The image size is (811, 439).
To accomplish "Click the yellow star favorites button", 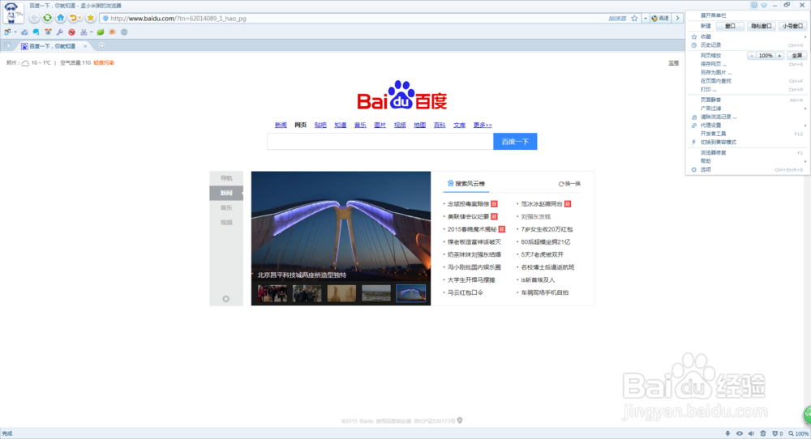I will [91, 18].
